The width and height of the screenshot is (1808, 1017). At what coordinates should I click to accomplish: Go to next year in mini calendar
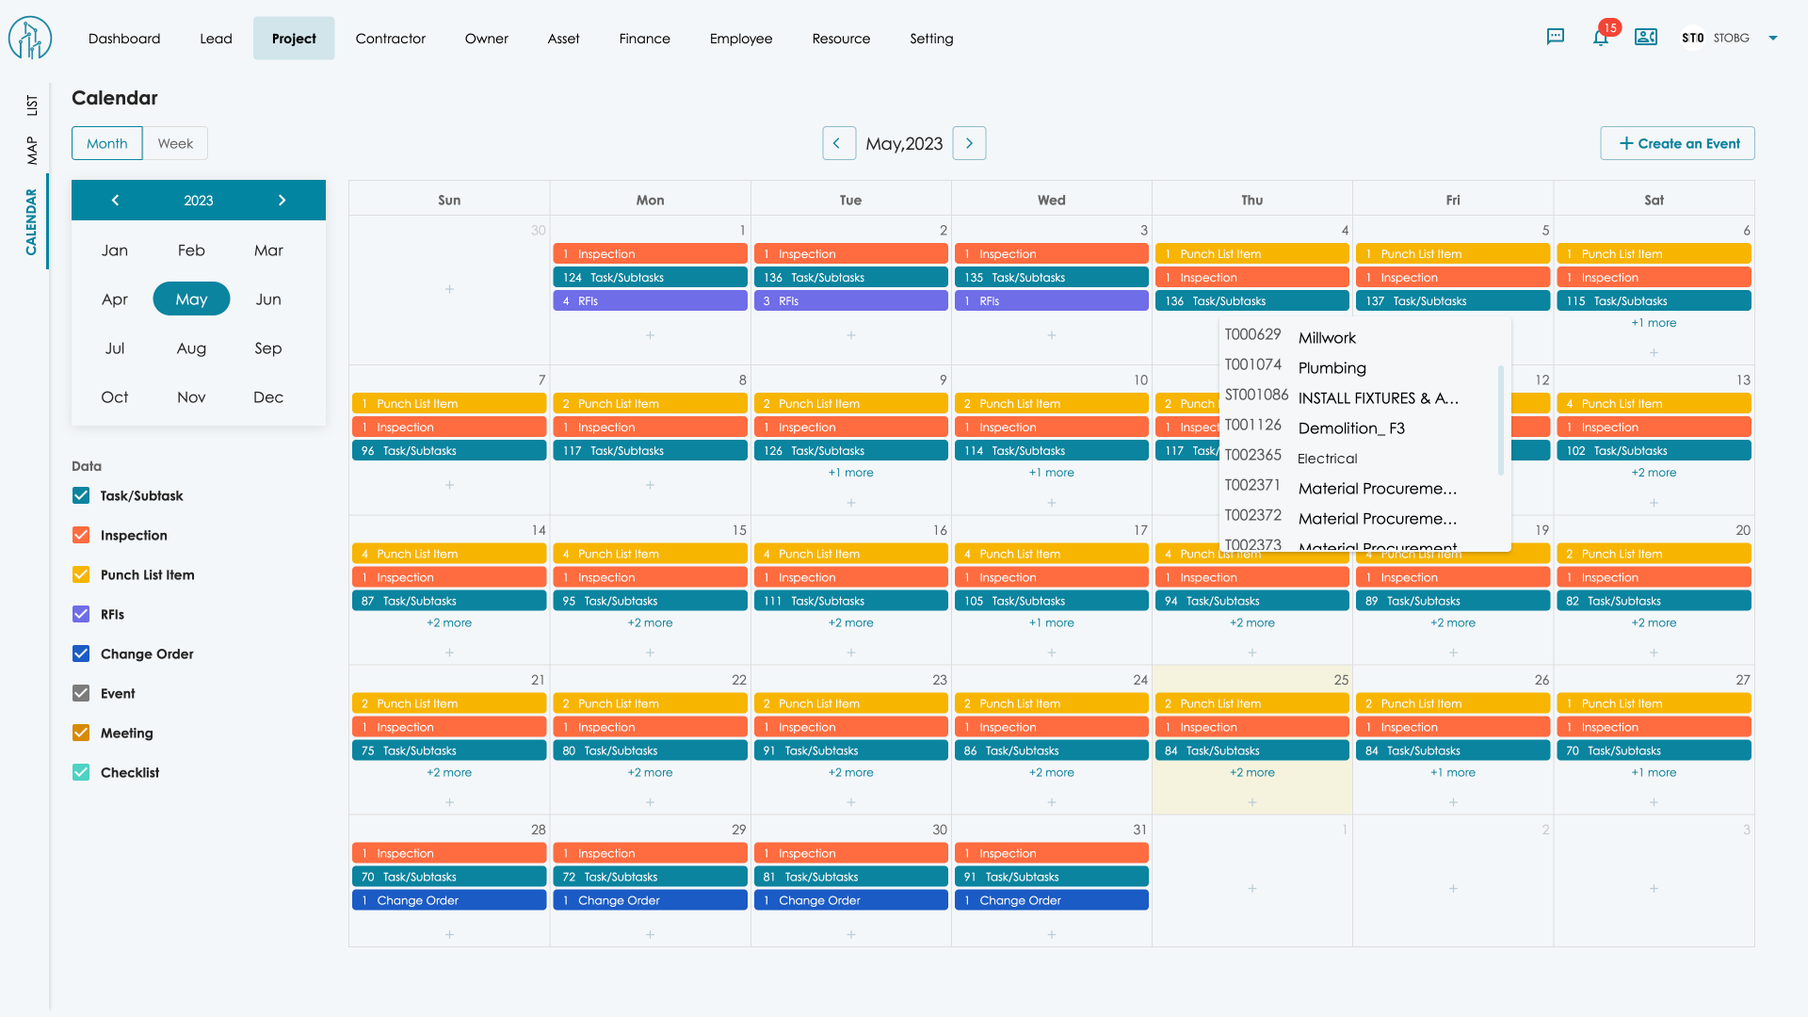point(282,200)
